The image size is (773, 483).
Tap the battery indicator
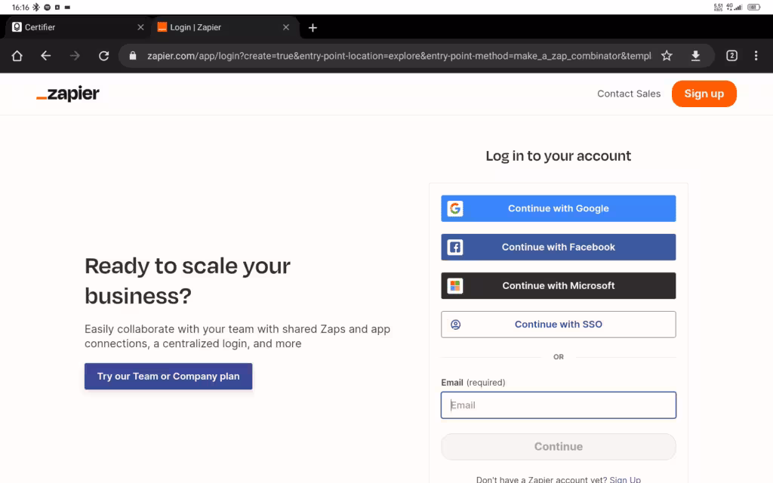click(x=754, y=7)
